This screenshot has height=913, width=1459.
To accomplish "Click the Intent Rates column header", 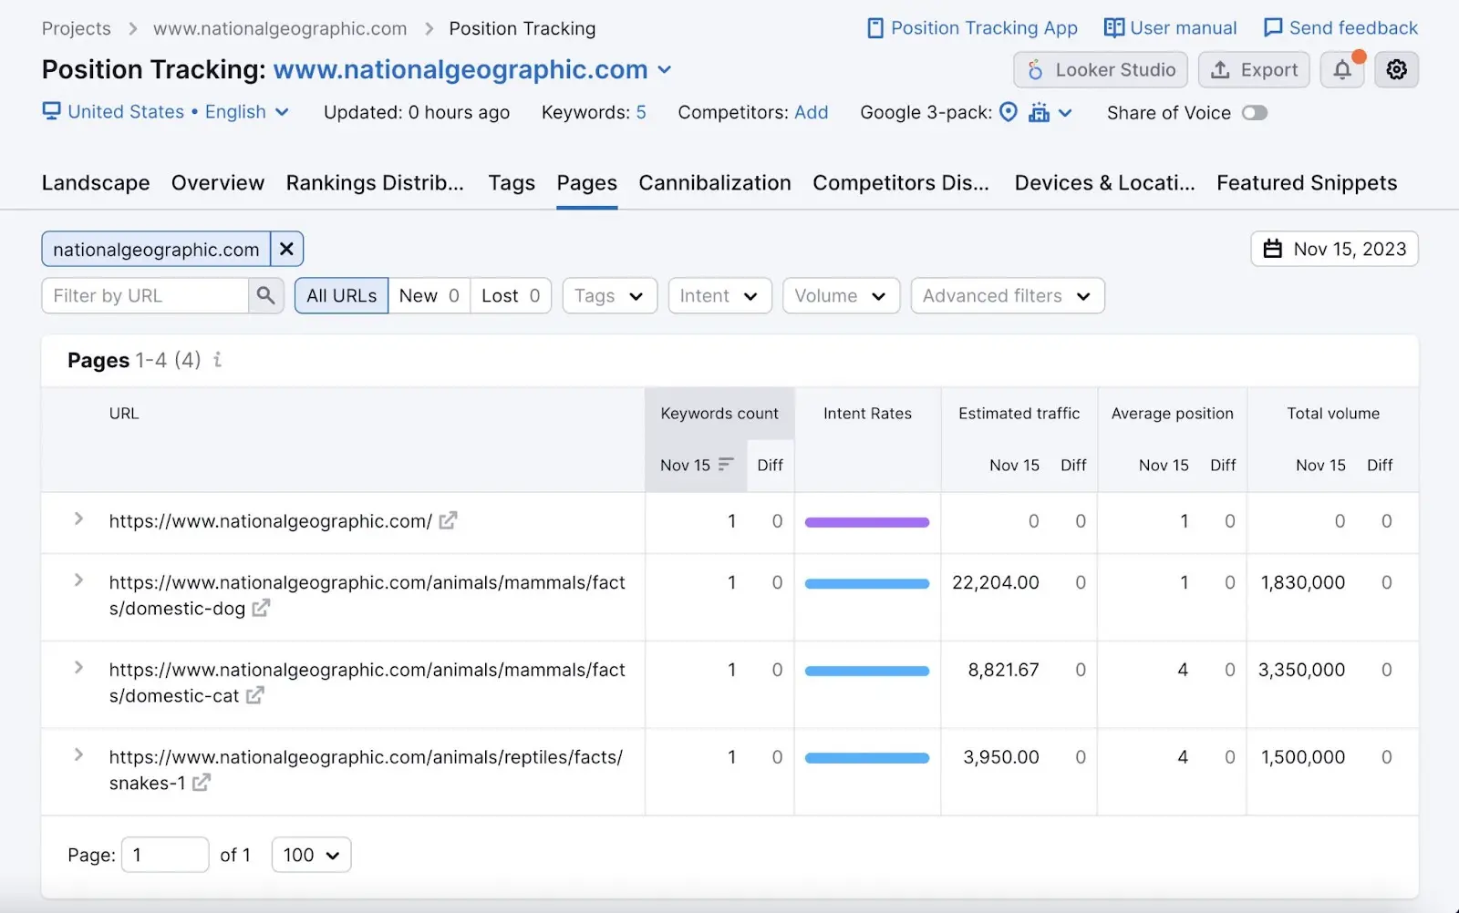I will [x=867, y=414].
